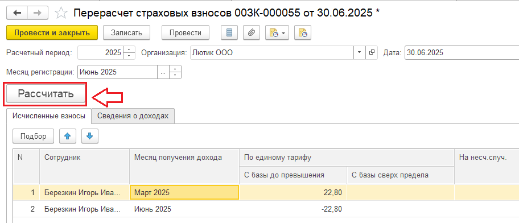The height and width of the screenshot is (223, 519).
Task: Open the Лютик ООО organization card
Action: [x=372, y=52]
